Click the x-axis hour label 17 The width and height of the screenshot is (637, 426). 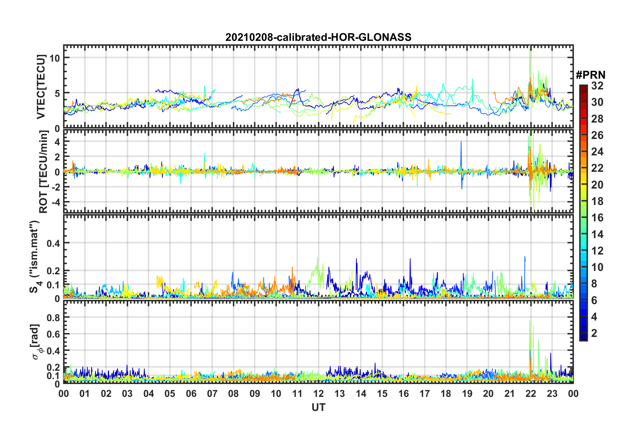pyautogui.click(x=425, y=394)
